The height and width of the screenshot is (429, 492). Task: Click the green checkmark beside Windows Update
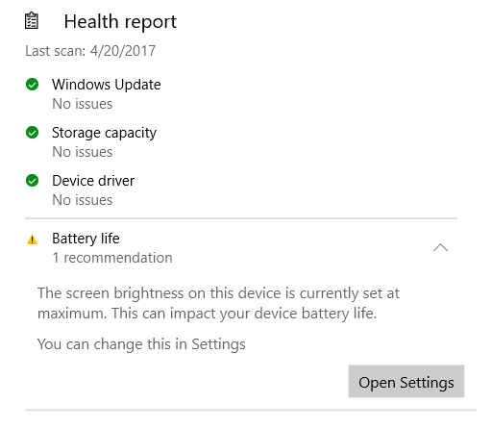(32, 85)
